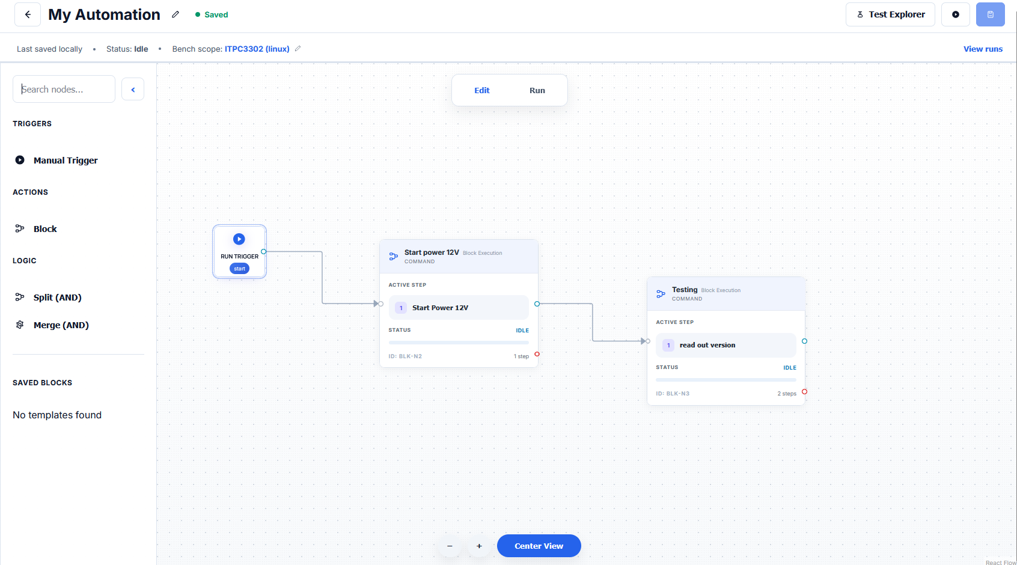
Task: Zoom out with the minus button
Action: pyautogui.click(x=450, y=546)
